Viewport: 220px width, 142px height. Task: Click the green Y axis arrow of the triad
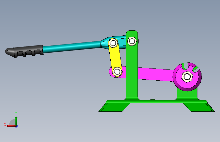point(16,121)
